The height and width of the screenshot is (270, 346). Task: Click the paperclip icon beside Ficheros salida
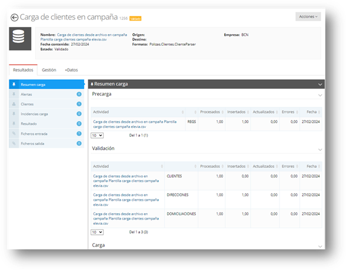(x=14, y=143)
